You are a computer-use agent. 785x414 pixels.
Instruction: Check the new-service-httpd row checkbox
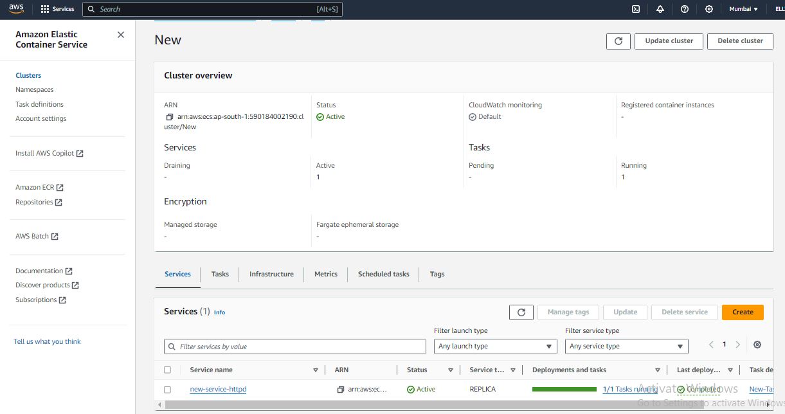click(168, 390)
